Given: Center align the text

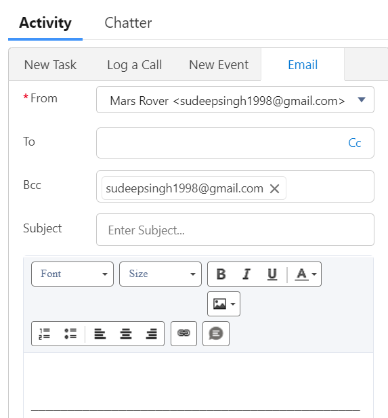Looking at the screenshot, I should tap(125, 333).
